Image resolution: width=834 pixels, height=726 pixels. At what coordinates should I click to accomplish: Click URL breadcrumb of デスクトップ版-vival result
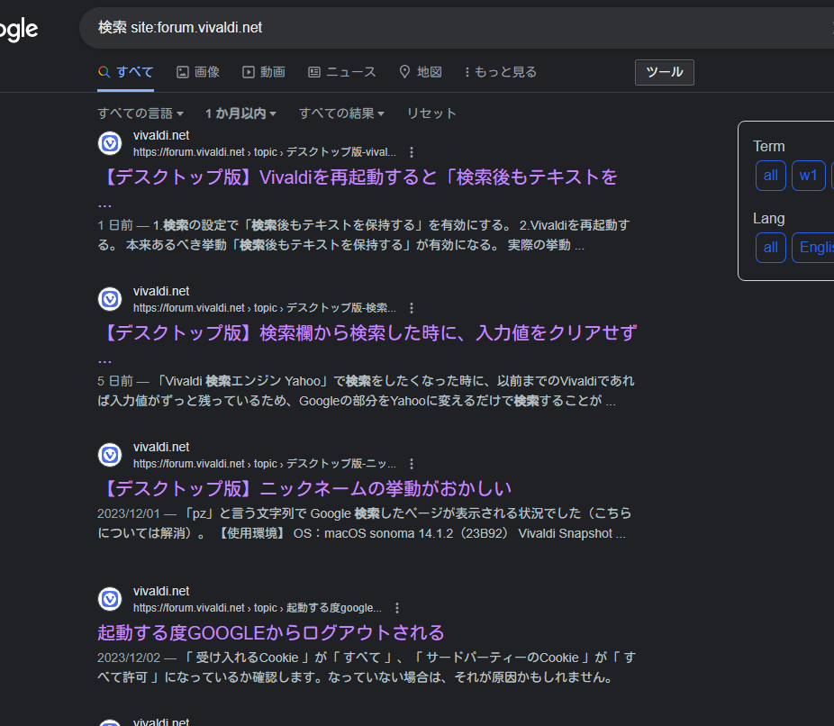click(265, 152)
